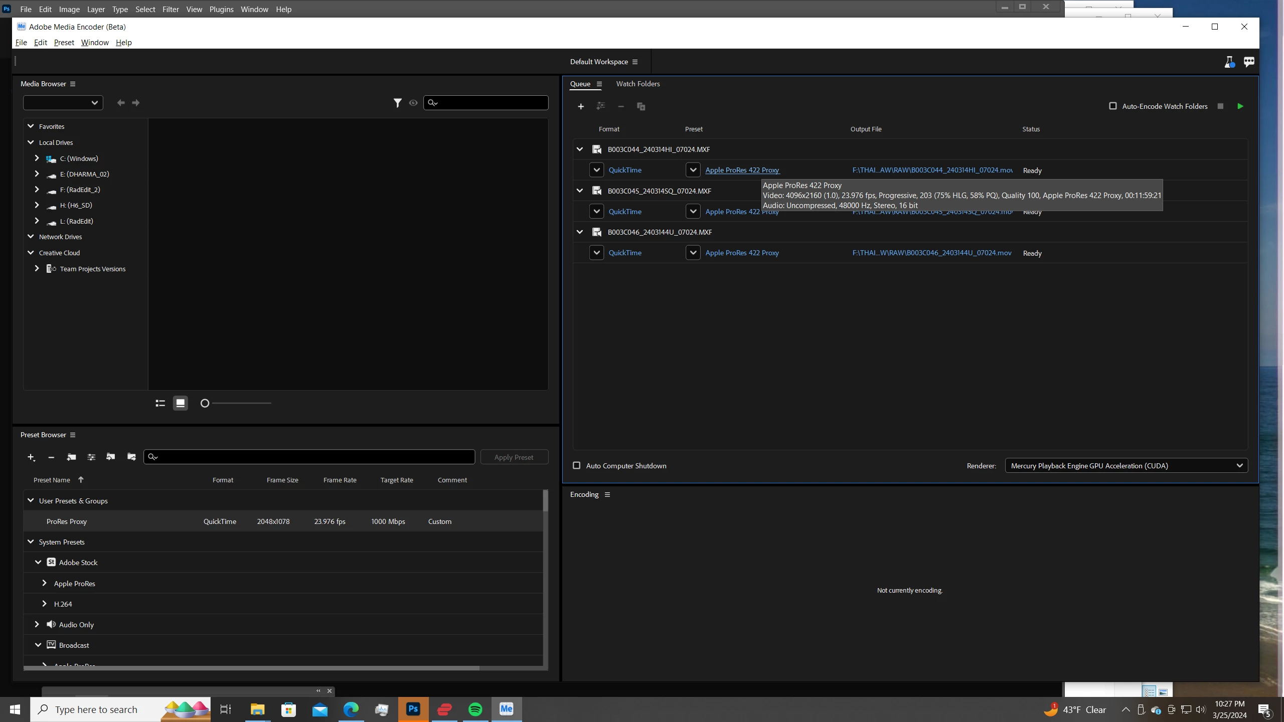
Task: Open the Beta flask icon at top right
Action: coord(1229,62)
